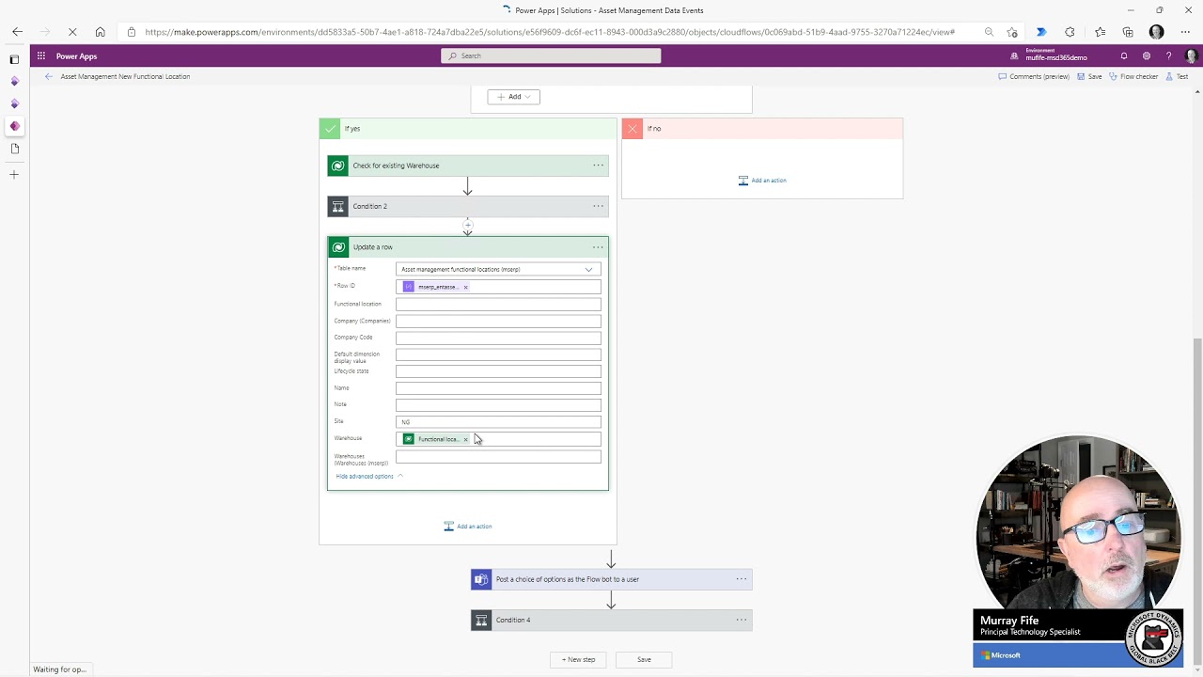The image size is (1203, 677).
Task: Click the Note input field
Action: pyautogui.click(x=498, y=405)
